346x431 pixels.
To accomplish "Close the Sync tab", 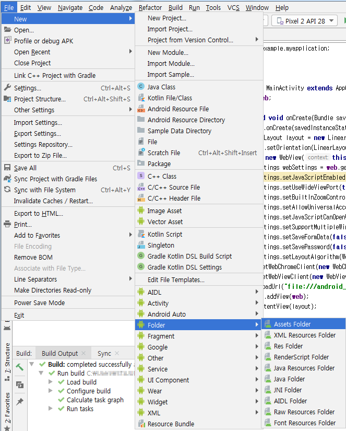I will pos(117,353).
